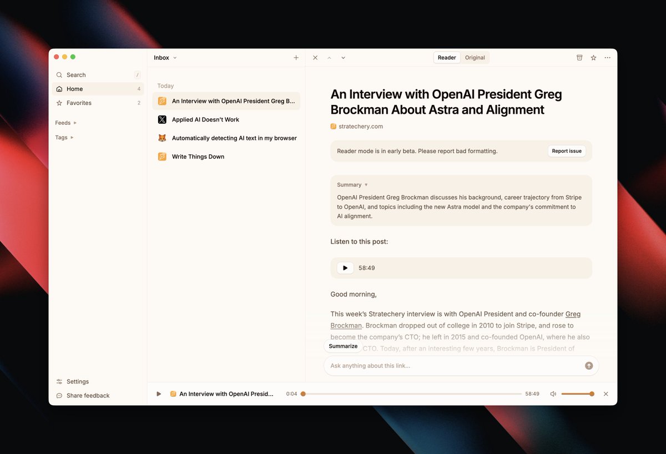Switch to Reader view tab
This screenshot has height=454, width=666.
tap(447, 58)
